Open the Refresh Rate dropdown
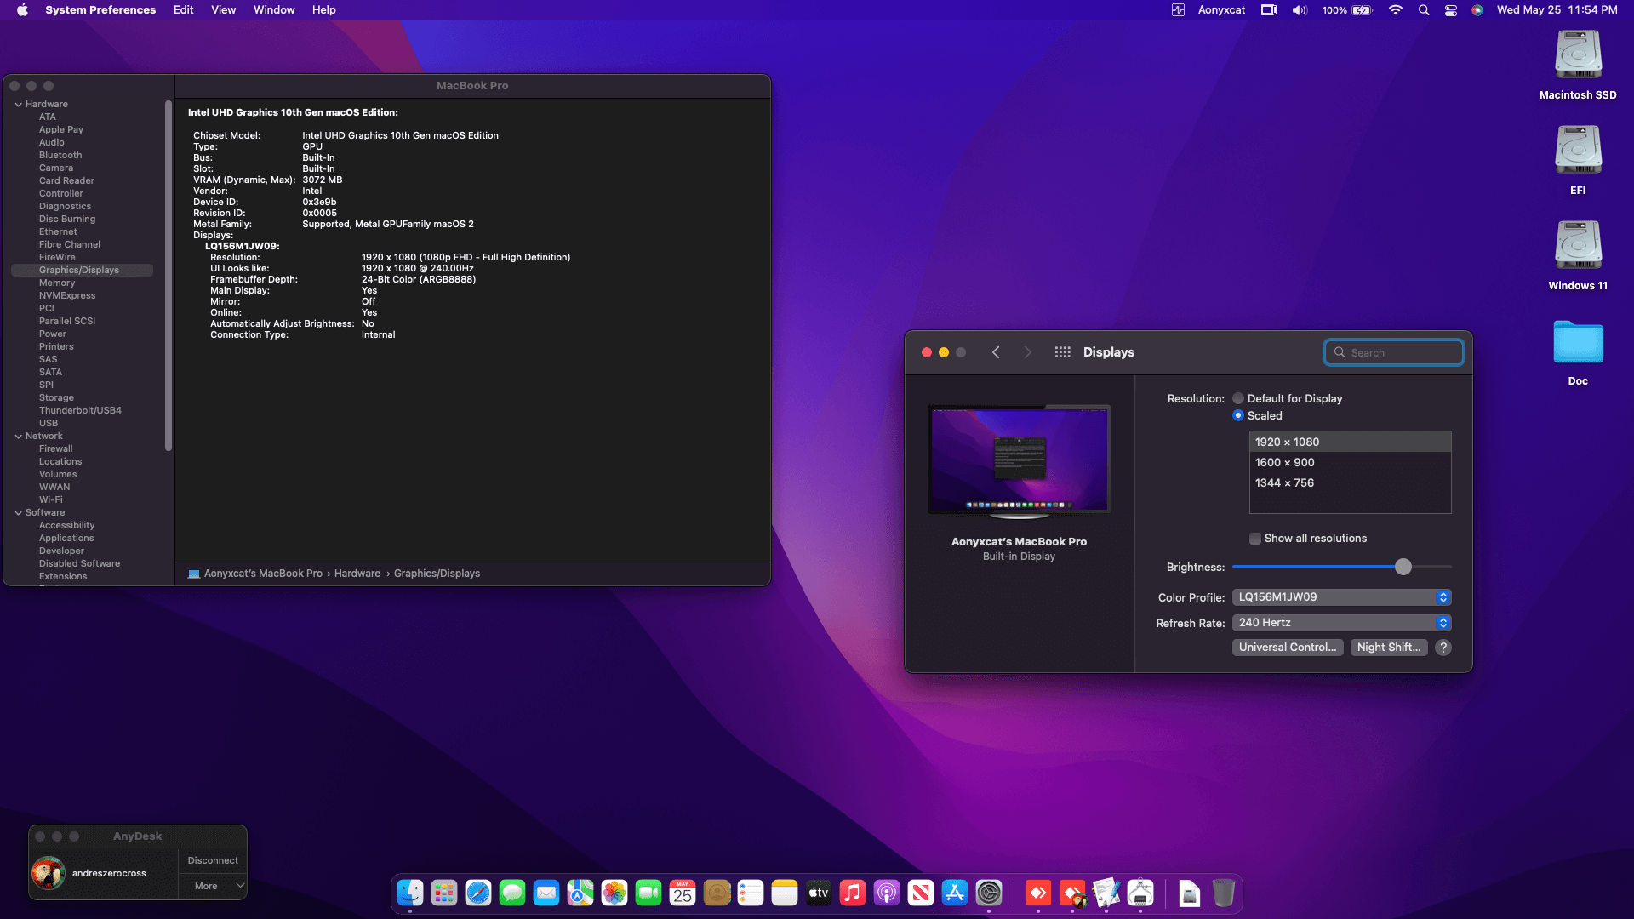Screen dimensions: 1634x919 point(1342,623)
